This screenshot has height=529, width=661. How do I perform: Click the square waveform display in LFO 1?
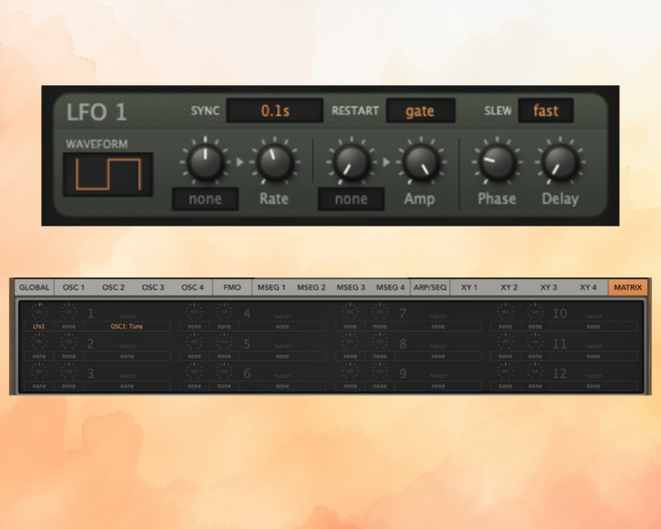108,174
